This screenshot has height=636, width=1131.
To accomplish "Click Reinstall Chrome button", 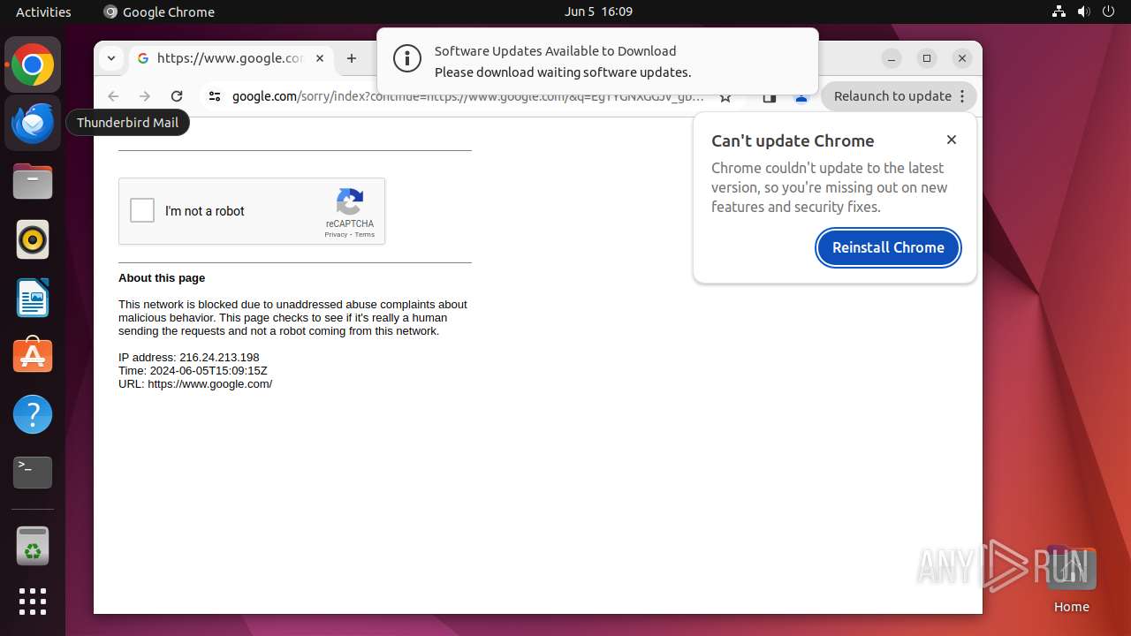I will point(888,247).
